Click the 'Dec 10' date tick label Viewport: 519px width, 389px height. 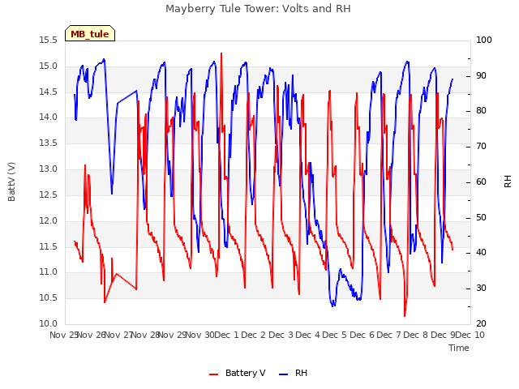point(470,335)
